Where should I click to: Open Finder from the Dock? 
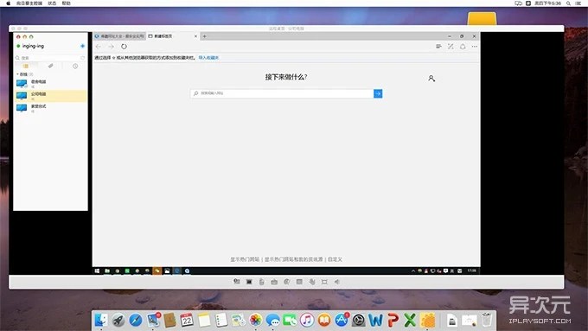(x=101, y=320)
